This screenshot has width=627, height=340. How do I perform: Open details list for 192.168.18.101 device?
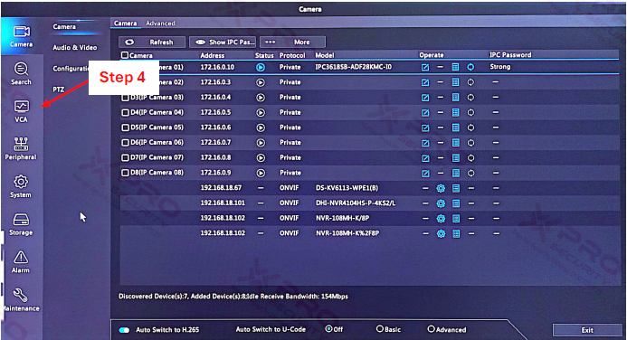tap(456, 203)
